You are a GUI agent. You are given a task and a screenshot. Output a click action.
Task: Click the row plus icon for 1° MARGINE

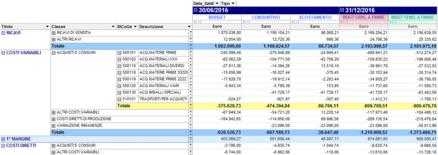coord(191,137)
